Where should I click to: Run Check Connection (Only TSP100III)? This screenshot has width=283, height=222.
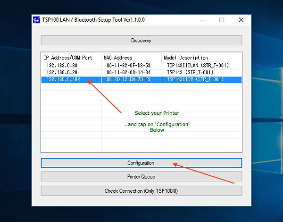point(141,191)
